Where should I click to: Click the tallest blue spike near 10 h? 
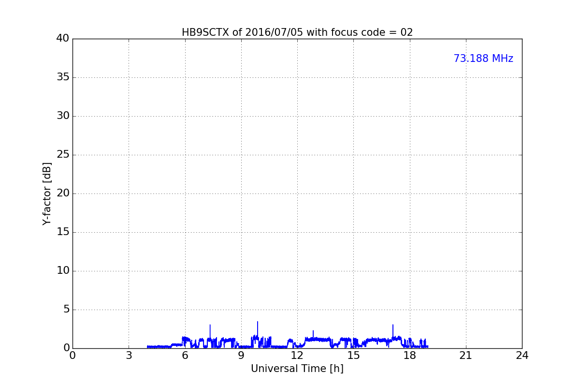click(x=258, y=329)
